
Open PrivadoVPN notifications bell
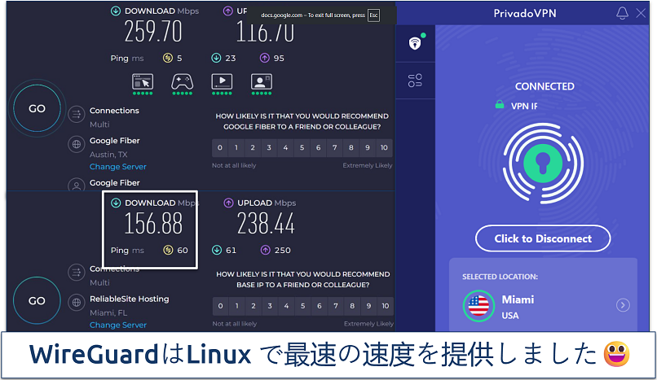coord(623,13)
